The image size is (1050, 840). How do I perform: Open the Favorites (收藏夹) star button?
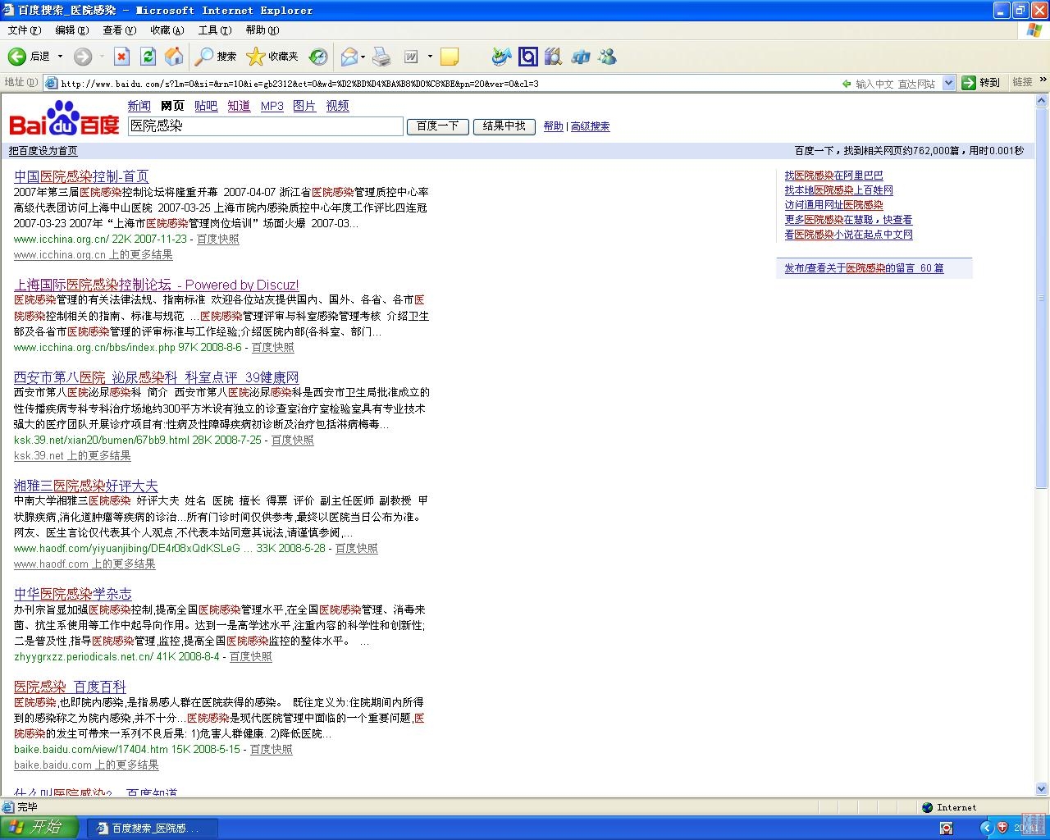point(272,57)
